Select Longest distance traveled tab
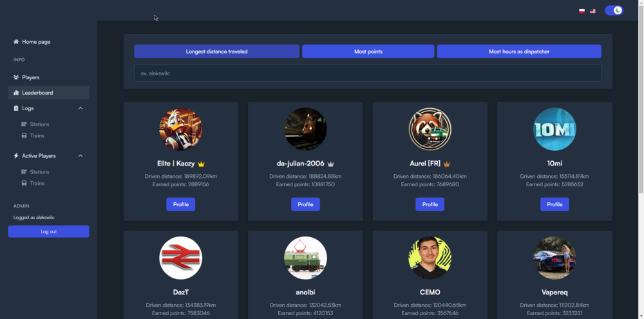Image resolution: width=644 pixels, height=319 pixels. (x=217, y=52)
